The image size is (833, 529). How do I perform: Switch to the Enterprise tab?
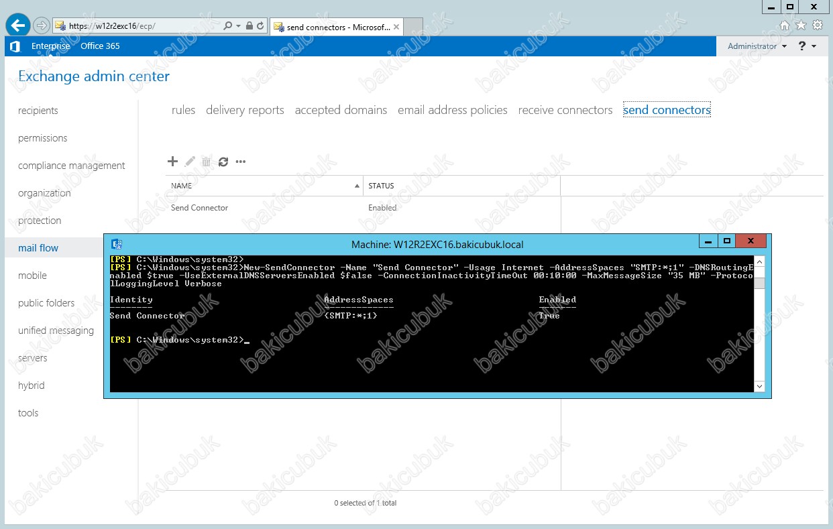tap(50, 46)
